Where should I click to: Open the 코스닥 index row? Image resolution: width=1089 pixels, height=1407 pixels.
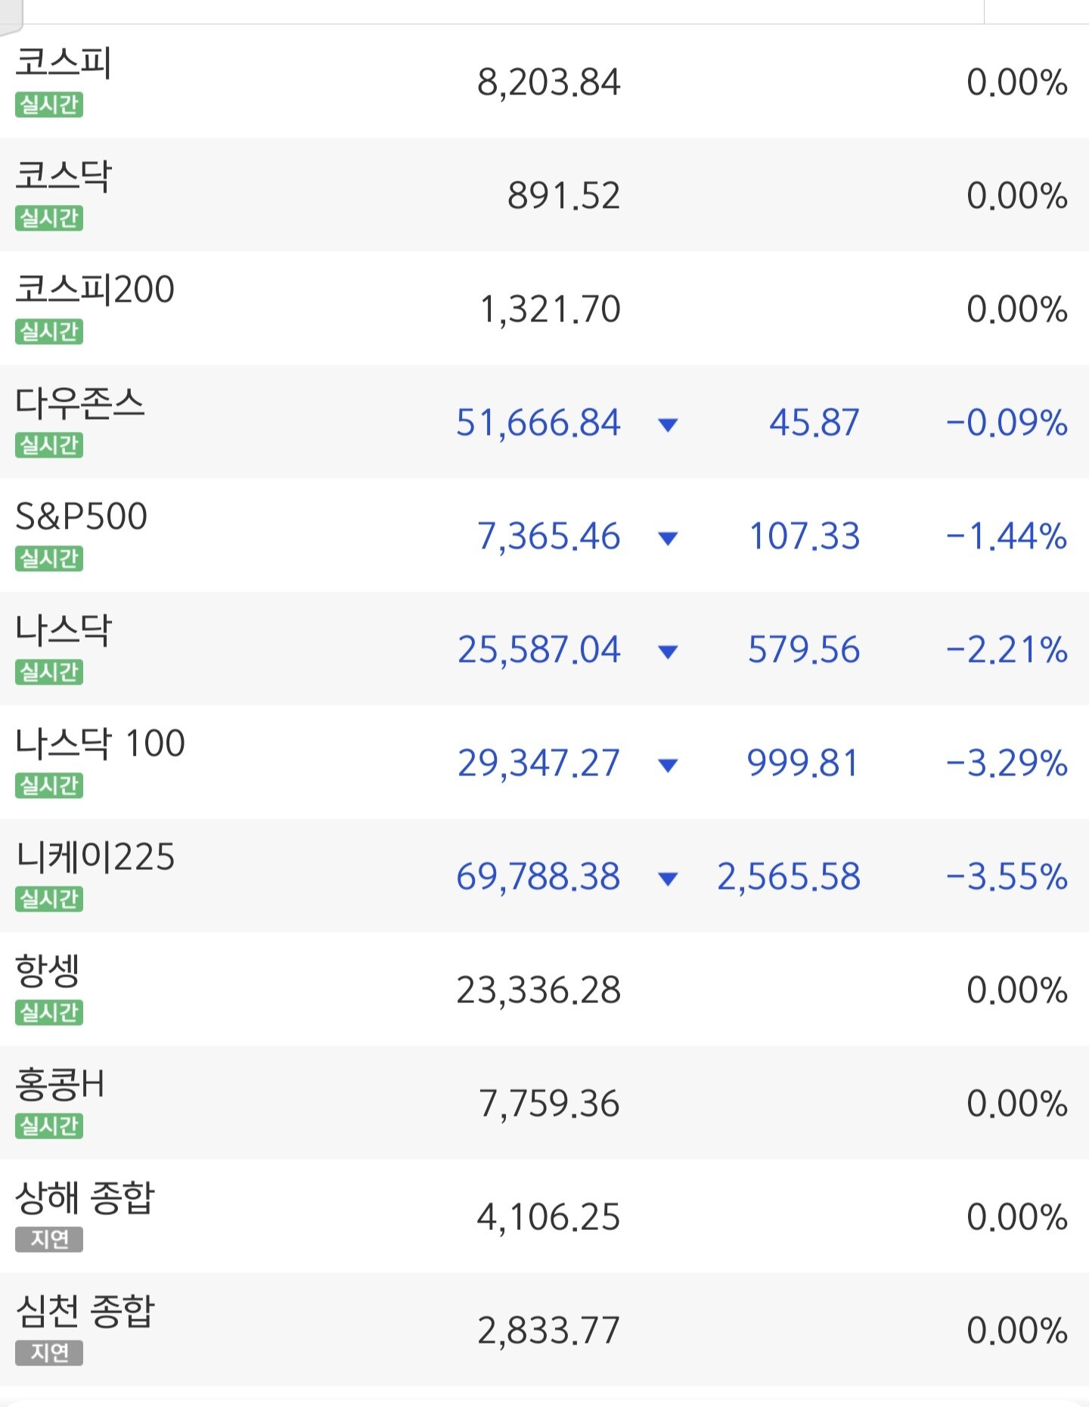click(544, 194)
